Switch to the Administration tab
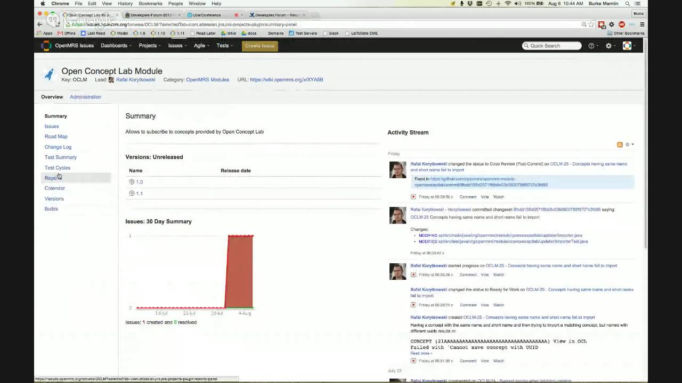Screen dimensions: 682x383 coord(85,97)
